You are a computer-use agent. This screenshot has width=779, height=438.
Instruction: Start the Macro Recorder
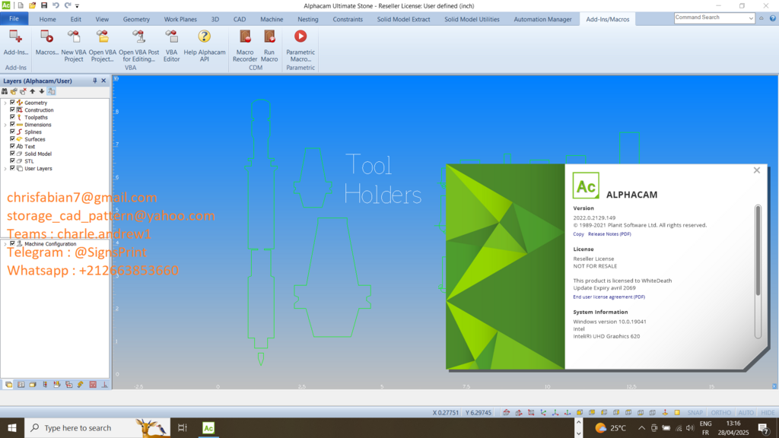pyautogui.click(x=245, y=36)
